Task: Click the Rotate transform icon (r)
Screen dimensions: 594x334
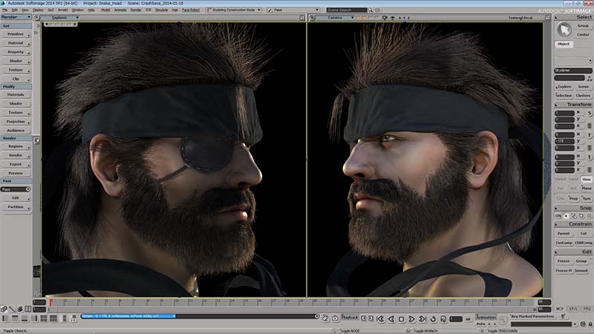Action: click(x=590, y=135)
